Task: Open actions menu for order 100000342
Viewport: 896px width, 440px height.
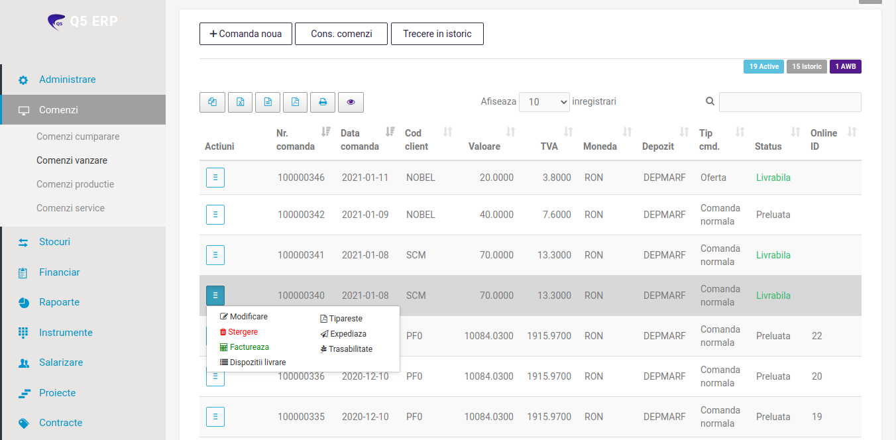Action: pyautogui.click(x=215, y=215)
